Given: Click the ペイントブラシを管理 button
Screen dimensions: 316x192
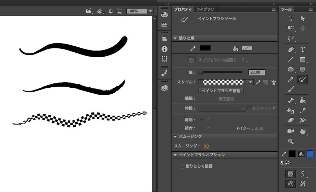Looking at the screenshot, I should click(x=221, y=91).
